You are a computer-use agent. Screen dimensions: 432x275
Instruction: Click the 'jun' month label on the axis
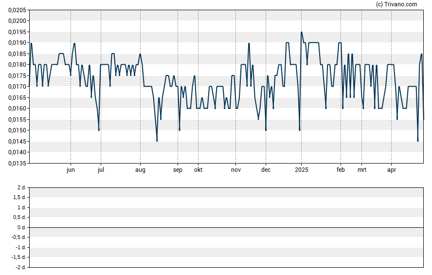(x=71, y=170)
